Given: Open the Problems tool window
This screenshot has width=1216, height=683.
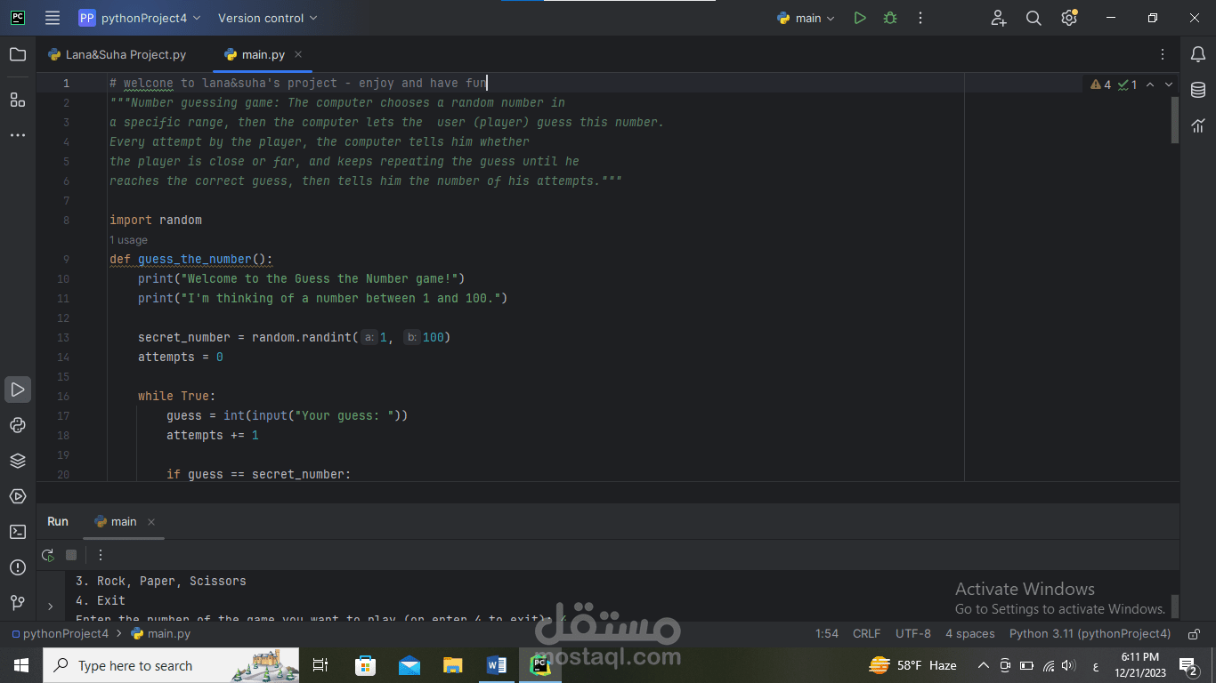Looking at the screenshot, I should tap(18, 567).
